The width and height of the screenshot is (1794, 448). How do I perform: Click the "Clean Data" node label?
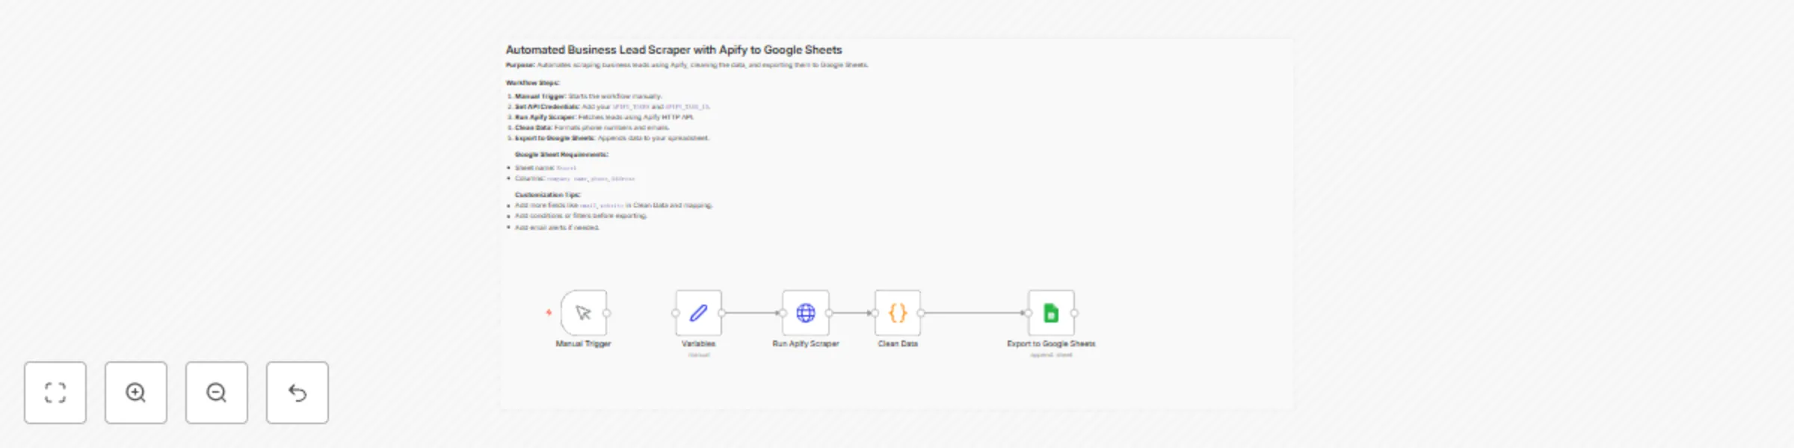coord(898,343)
